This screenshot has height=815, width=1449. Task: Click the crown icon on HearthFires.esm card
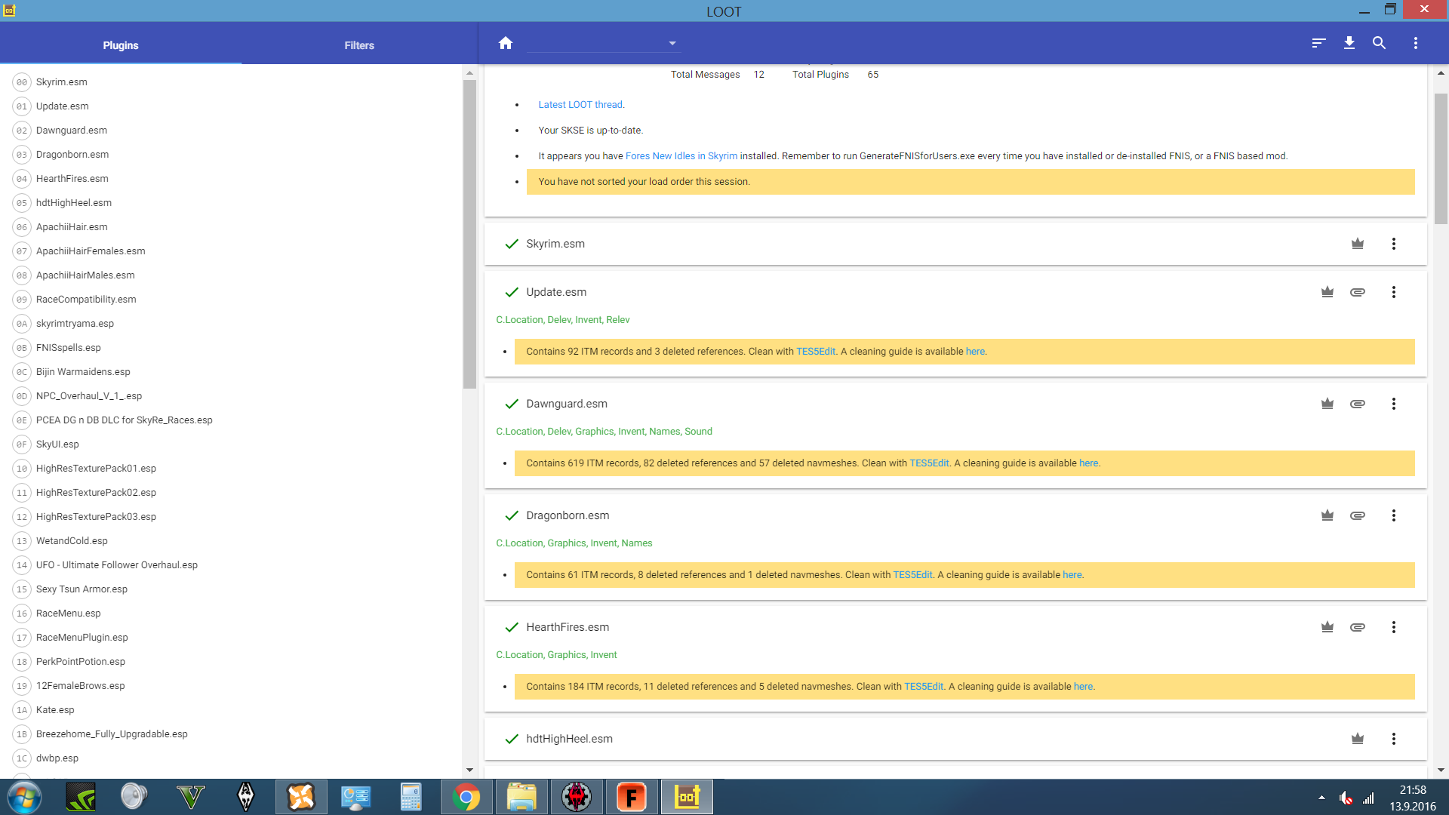click(x=1327, y=627)
